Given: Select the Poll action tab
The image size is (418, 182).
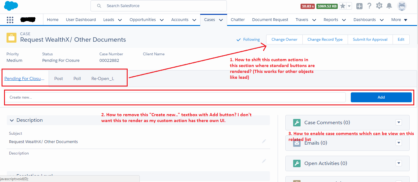Looking at the screenshot, I should [77, 78].
